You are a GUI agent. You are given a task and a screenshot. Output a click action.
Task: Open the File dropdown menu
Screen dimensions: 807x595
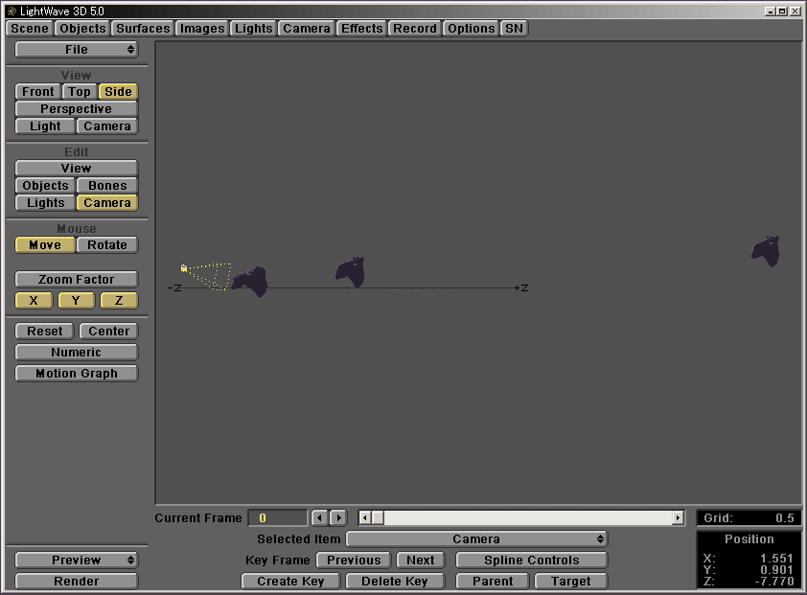76,49
